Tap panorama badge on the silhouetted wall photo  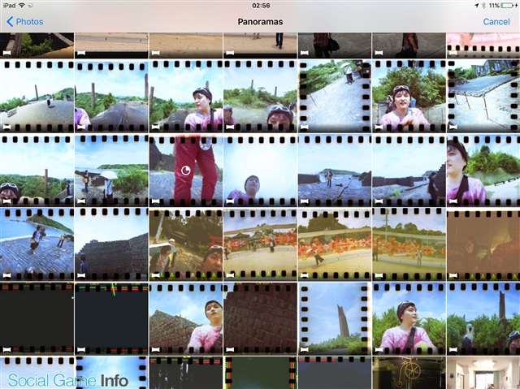(81, 275)
